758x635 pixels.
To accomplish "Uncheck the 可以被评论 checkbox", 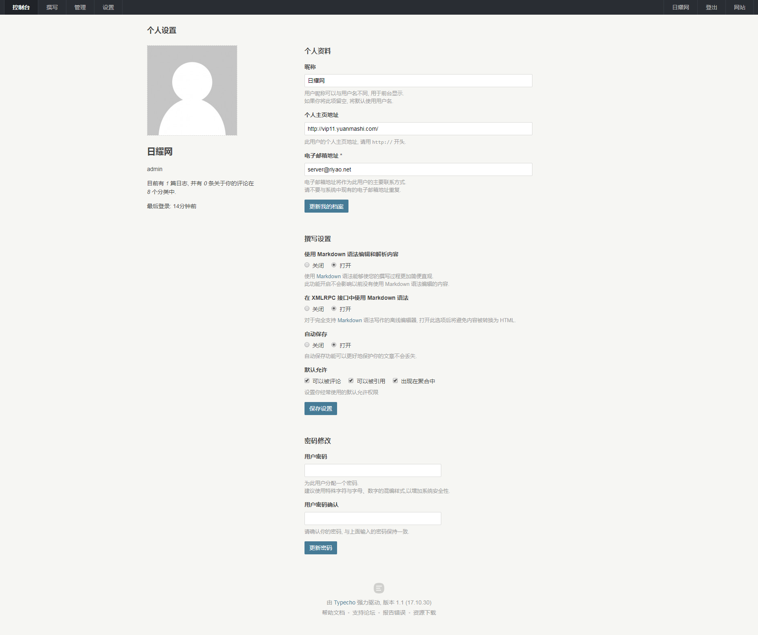I will click(x=307, y=381).
